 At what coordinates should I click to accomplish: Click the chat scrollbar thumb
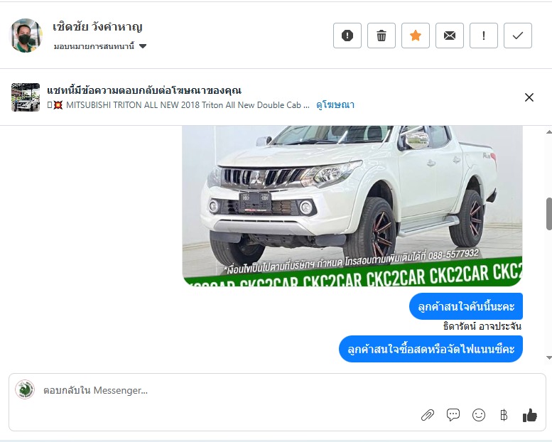coord(549,214)
